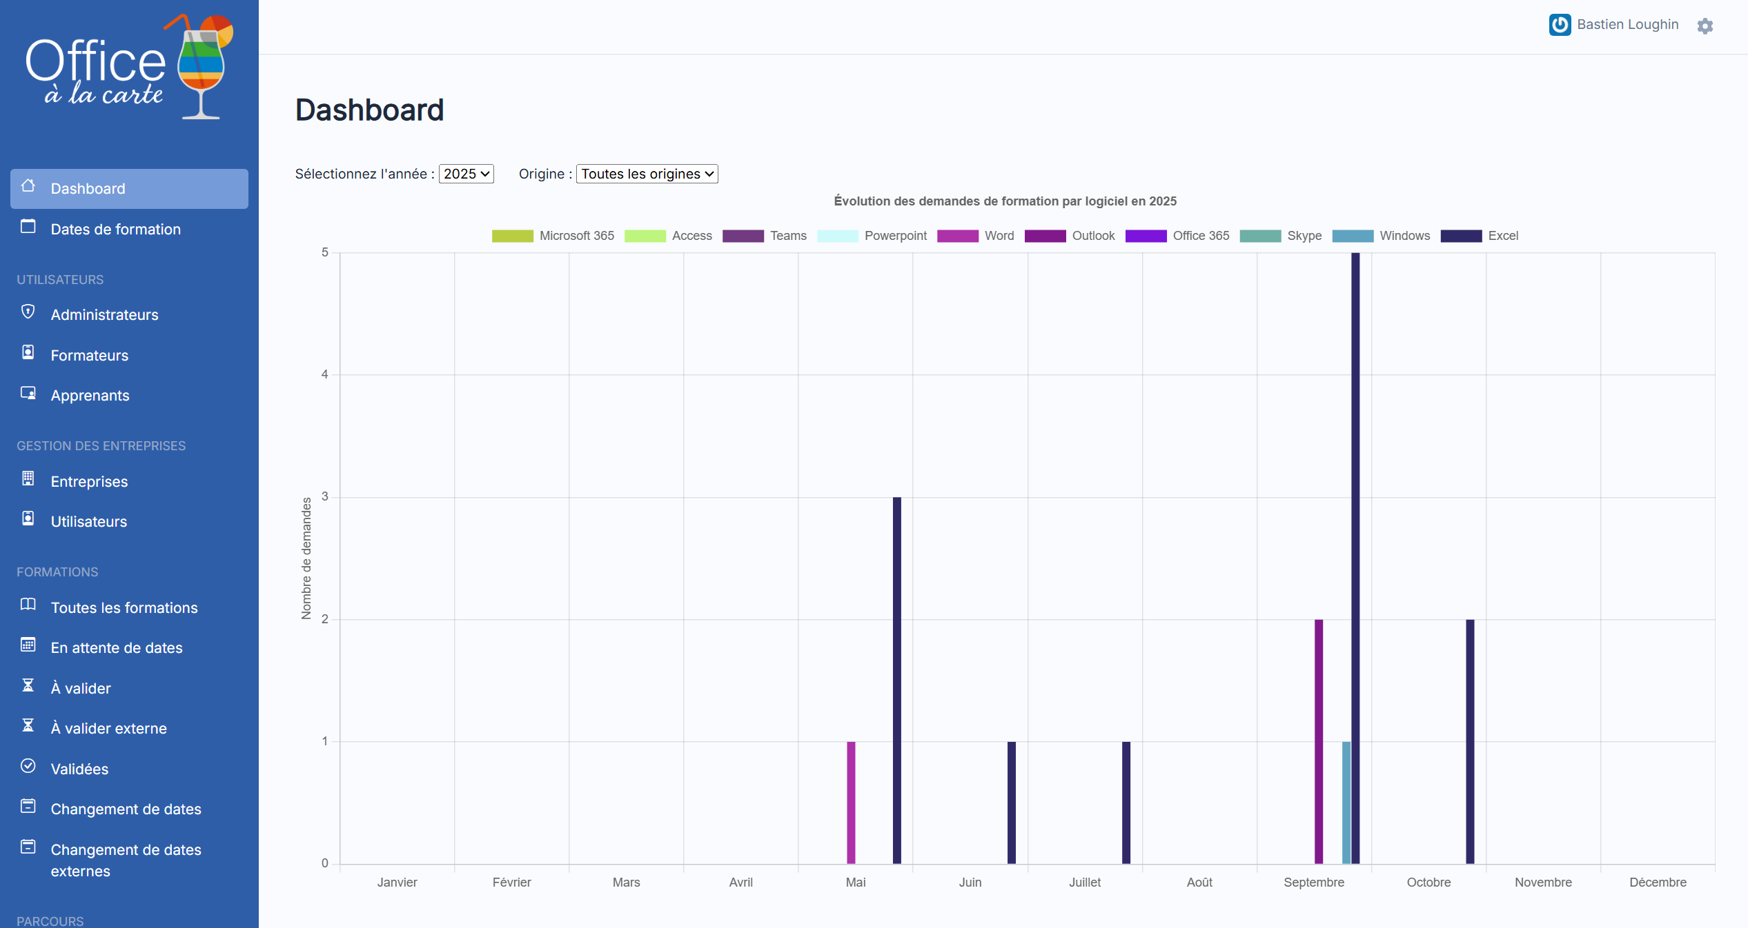Screen dimensions: 1748x928
Task: Open the year selection dropdown
Action: (467, 174)
